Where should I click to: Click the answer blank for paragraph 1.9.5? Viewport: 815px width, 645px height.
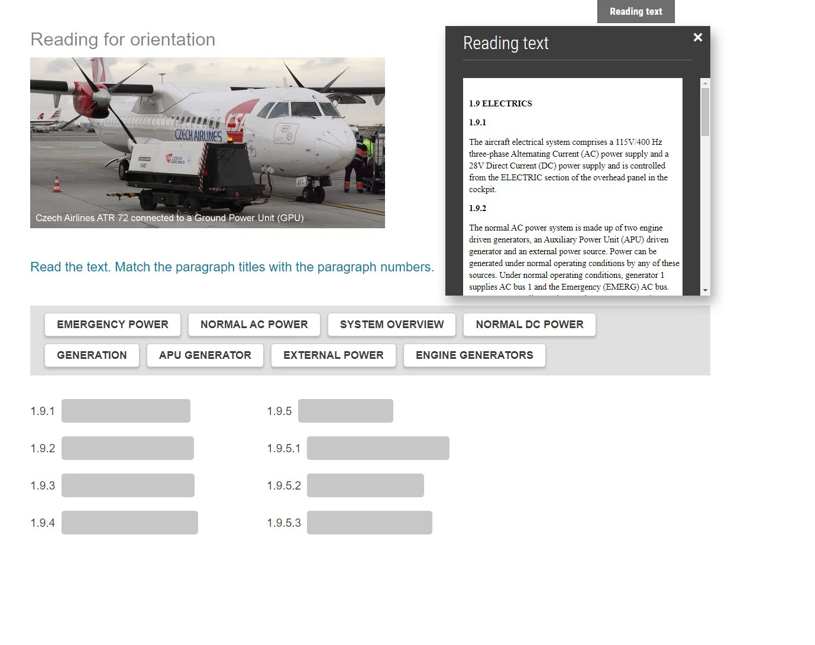[x=346, y=410]
